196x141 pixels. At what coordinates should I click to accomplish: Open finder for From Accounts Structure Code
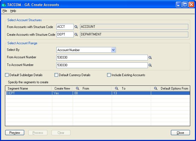pyautogui.click(x=76, y=27)
